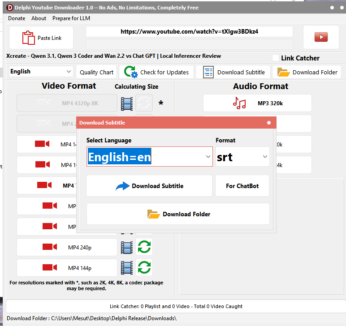The image size is (346, 326).
Task: Close the Download Subtitle dialog
Action: pos(269,123)
